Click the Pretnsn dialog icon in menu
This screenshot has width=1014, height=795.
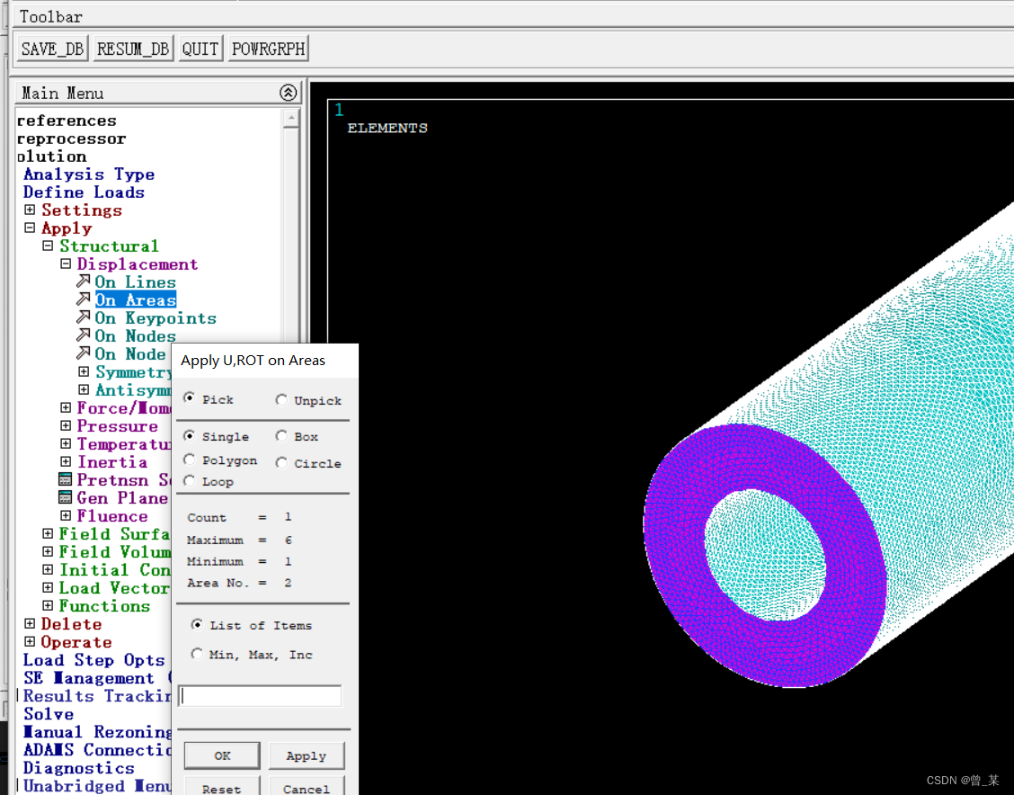coord(66,479)
